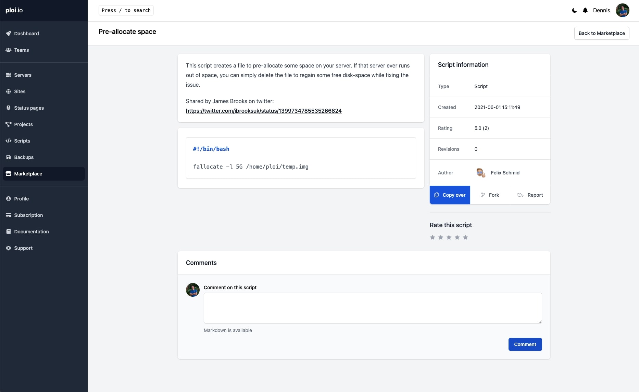The height and width of the screenshot is (392, 639).
Task: Toggle dark mode with the moon icon
Action: [574, 10]
